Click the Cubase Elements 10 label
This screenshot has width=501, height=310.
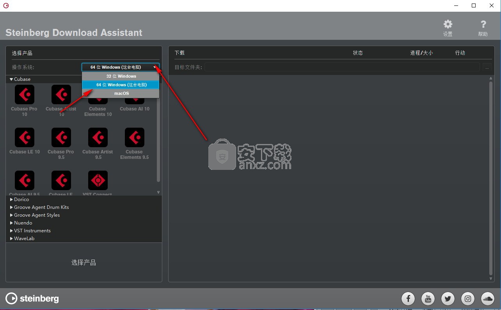click(98, 112)
